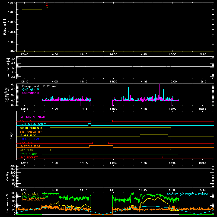
Task: Click the SAA_FLAG label
Action: coord(27,143)
